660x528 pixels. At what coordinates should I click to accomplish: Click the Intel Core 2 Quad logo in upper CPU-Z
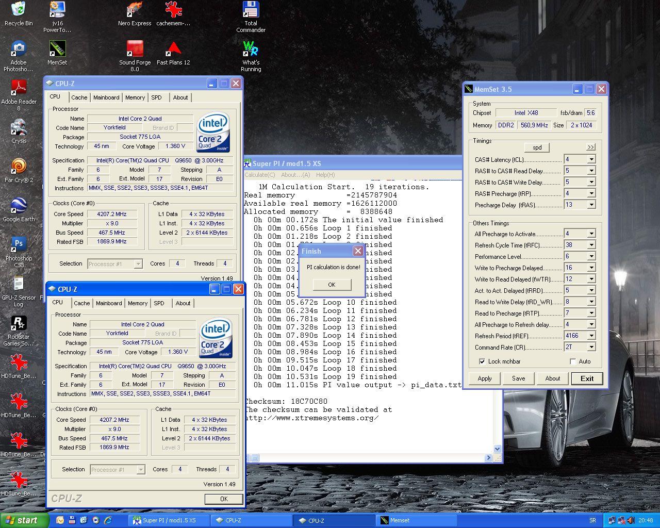pyautogui.click(x=213, y=133)
